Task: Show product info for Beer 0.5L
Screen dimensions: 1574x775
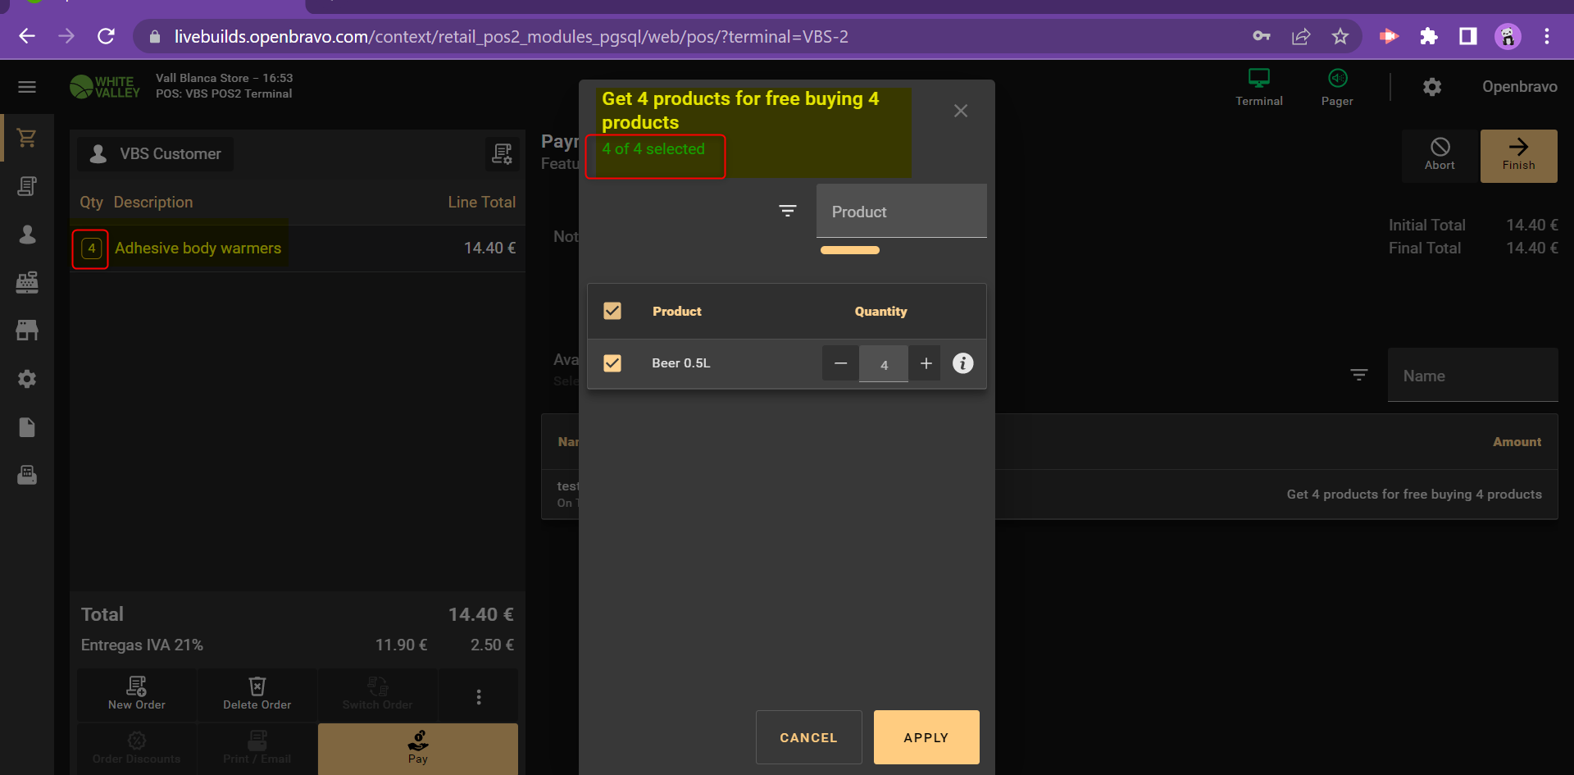Action: 963,363
